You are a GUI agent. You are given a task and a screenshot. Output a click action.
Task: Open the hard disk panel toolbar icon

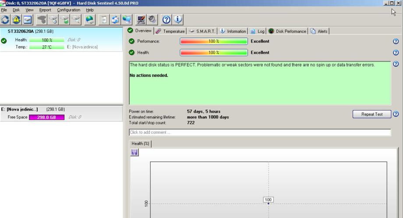[28, 20]
